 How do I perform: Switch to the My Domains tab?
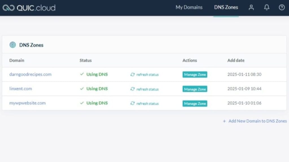point(189,8)
